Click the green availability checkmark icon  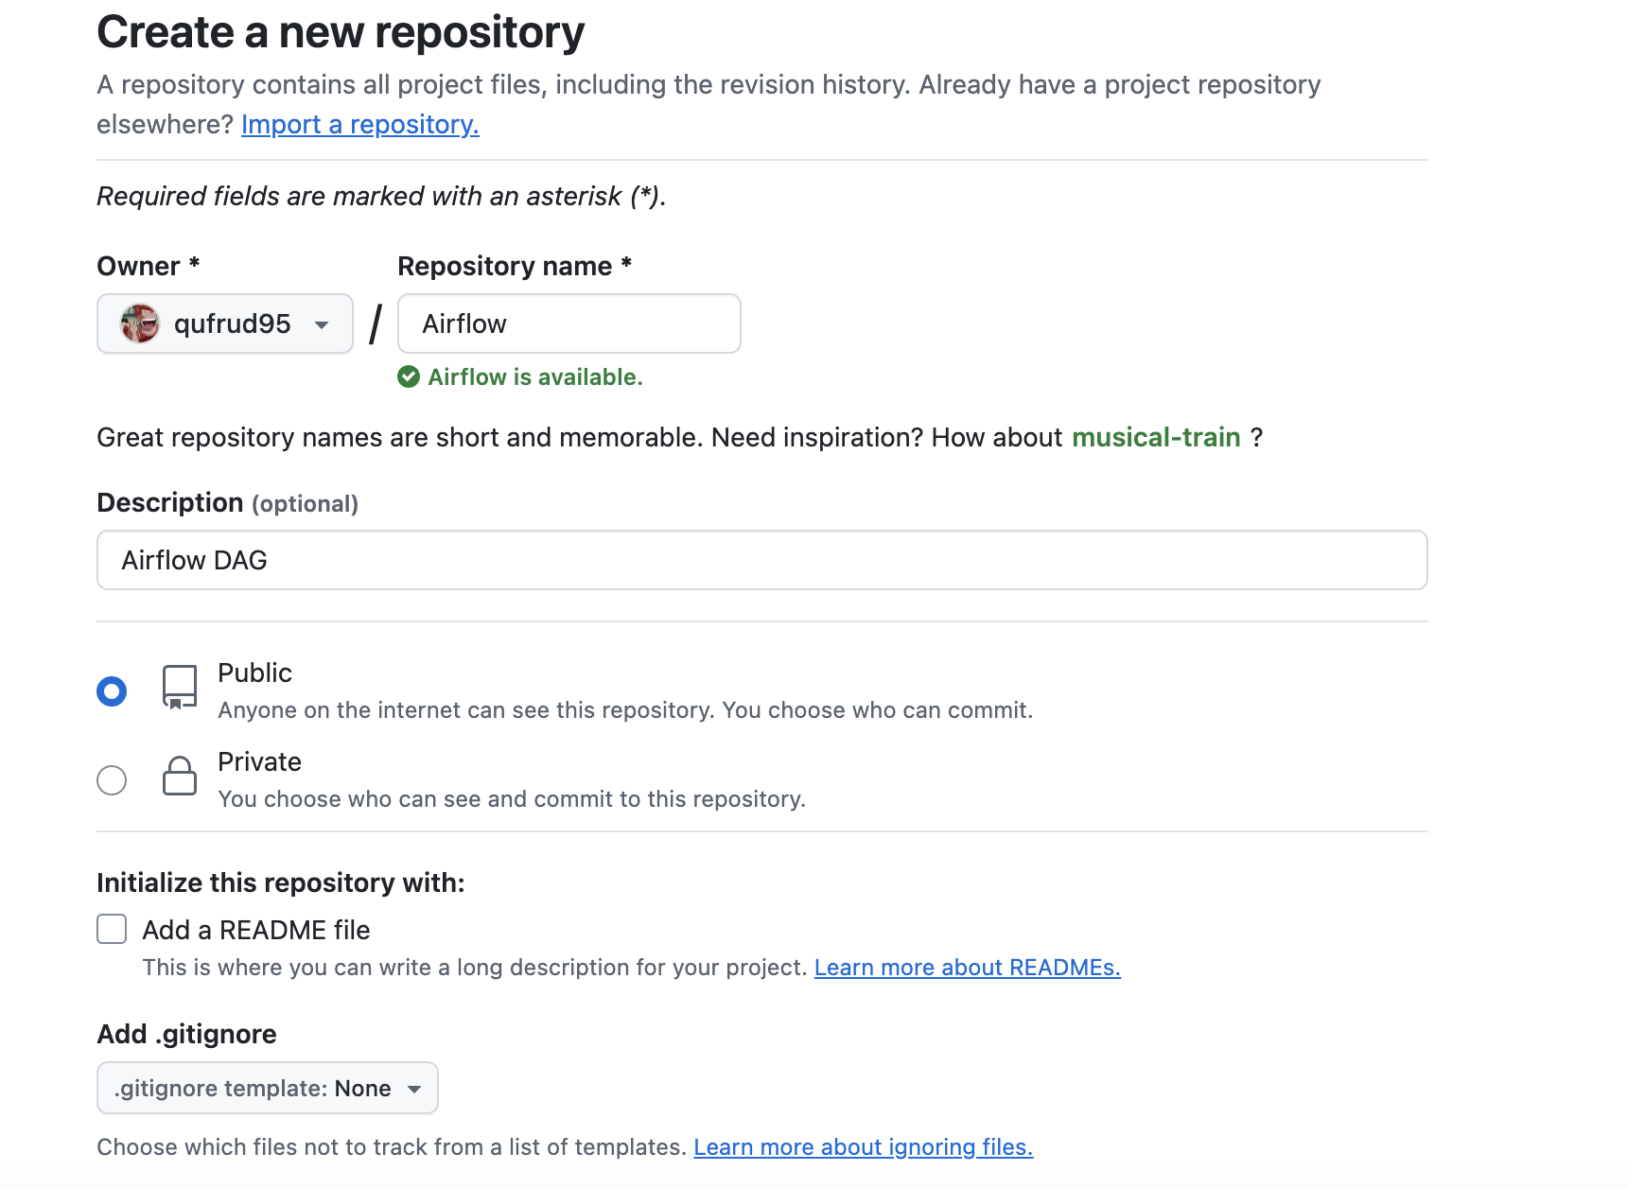pos(409,377)
